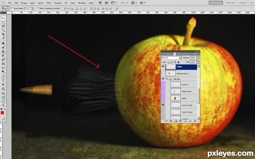The image size is (255, 159).
Task: Select the Zoom tool in the toolbox
Action: tap(3, 106)
